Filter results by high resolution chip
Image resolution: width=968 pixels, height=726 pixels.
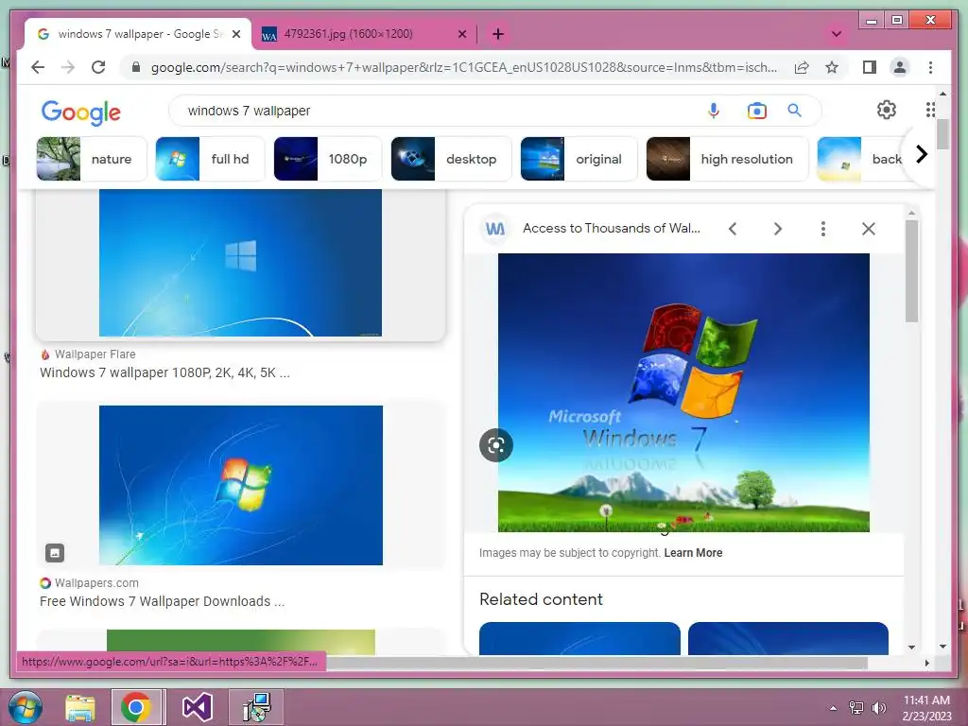tap(727, 159)
